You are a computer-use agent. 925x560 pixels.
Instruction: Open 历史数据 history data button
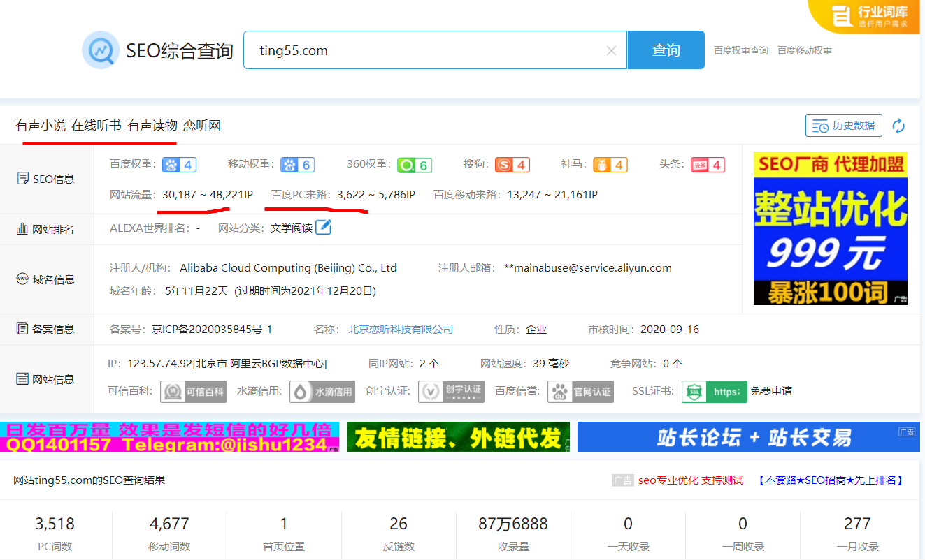coord(844,126)
